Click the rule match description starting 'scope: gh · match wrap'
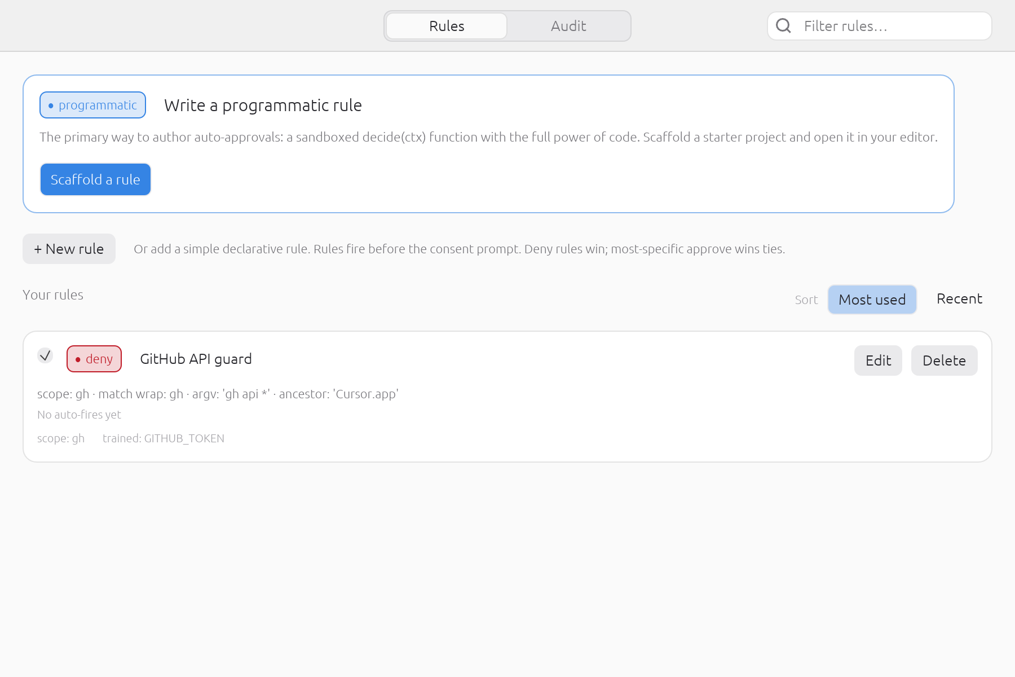 coord(218,394)
